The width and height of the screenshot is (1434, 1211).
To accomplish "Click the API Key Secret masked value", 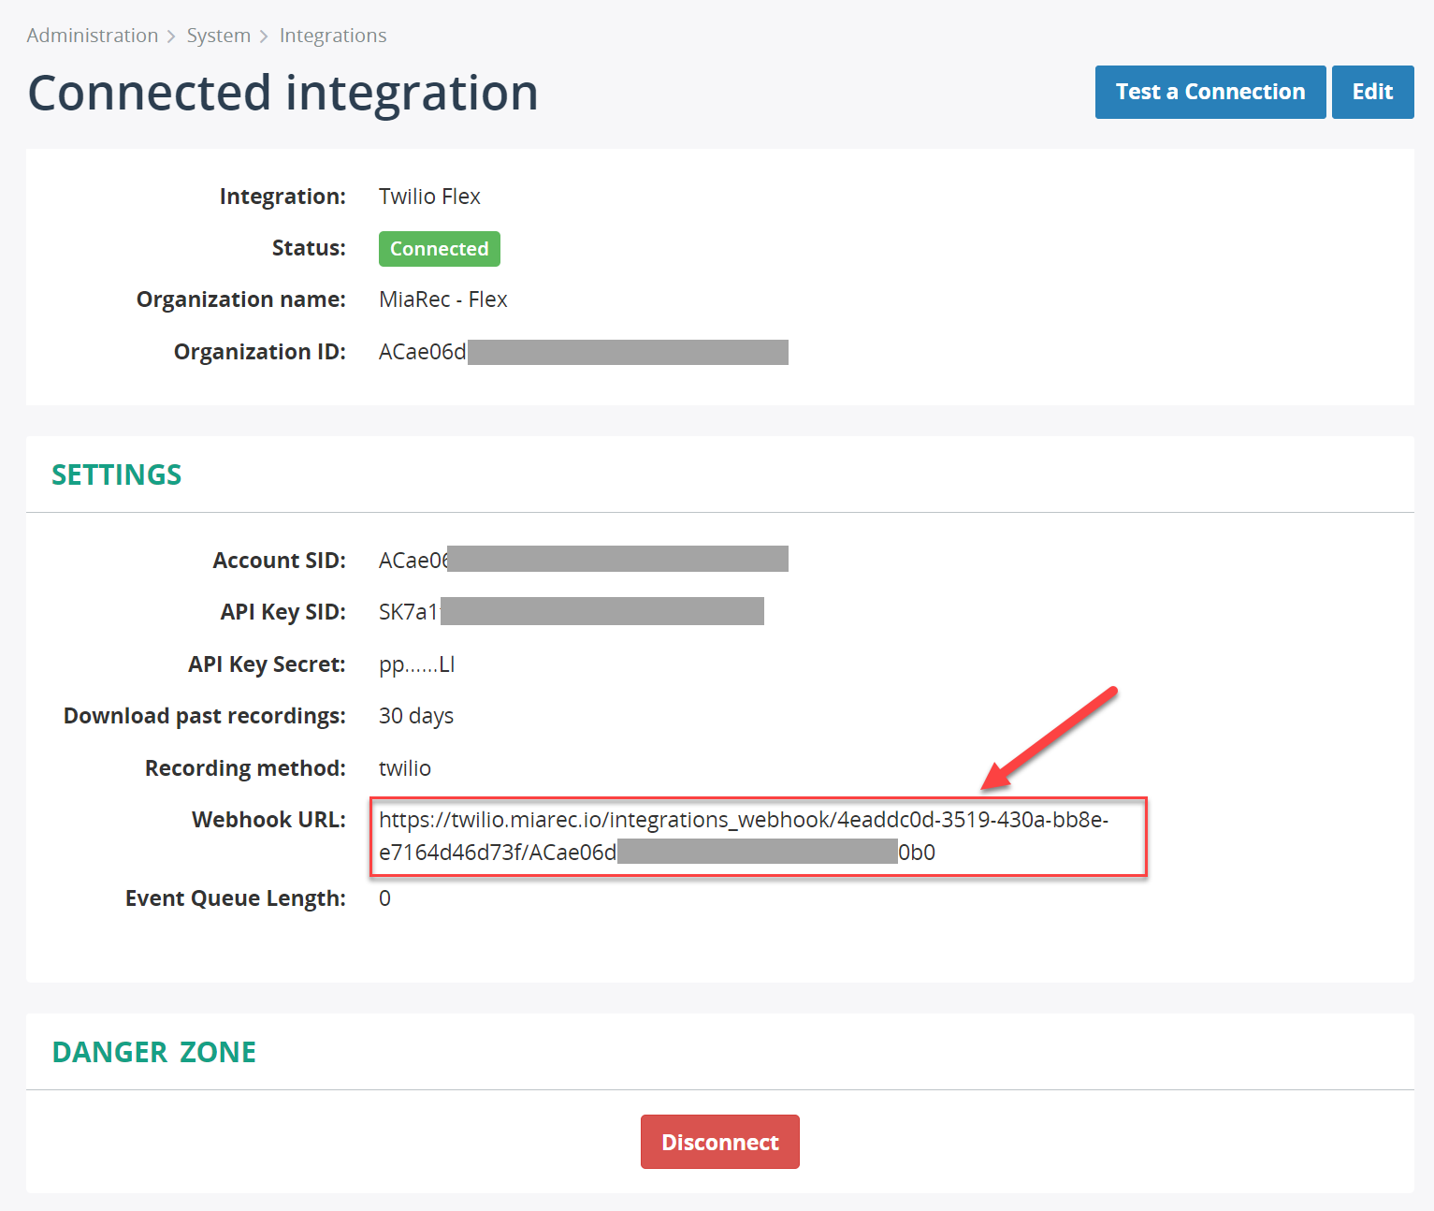I will 417,664.
